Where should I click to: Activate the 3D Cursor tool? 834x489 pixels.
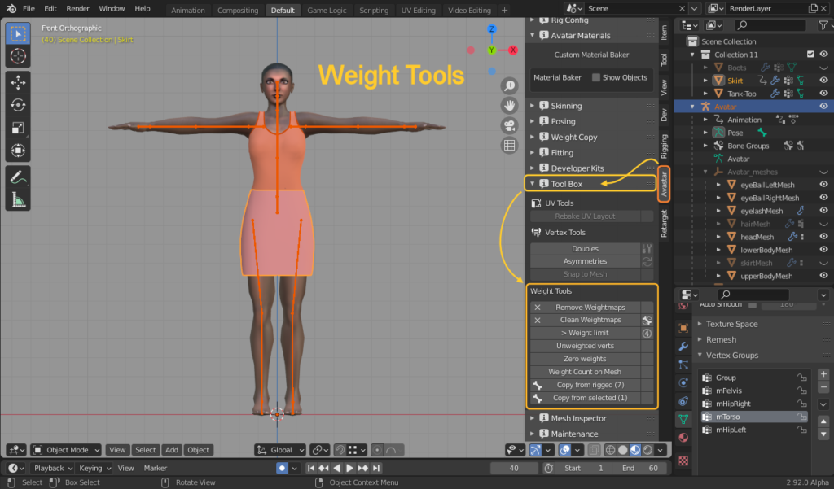pos(17,56)
